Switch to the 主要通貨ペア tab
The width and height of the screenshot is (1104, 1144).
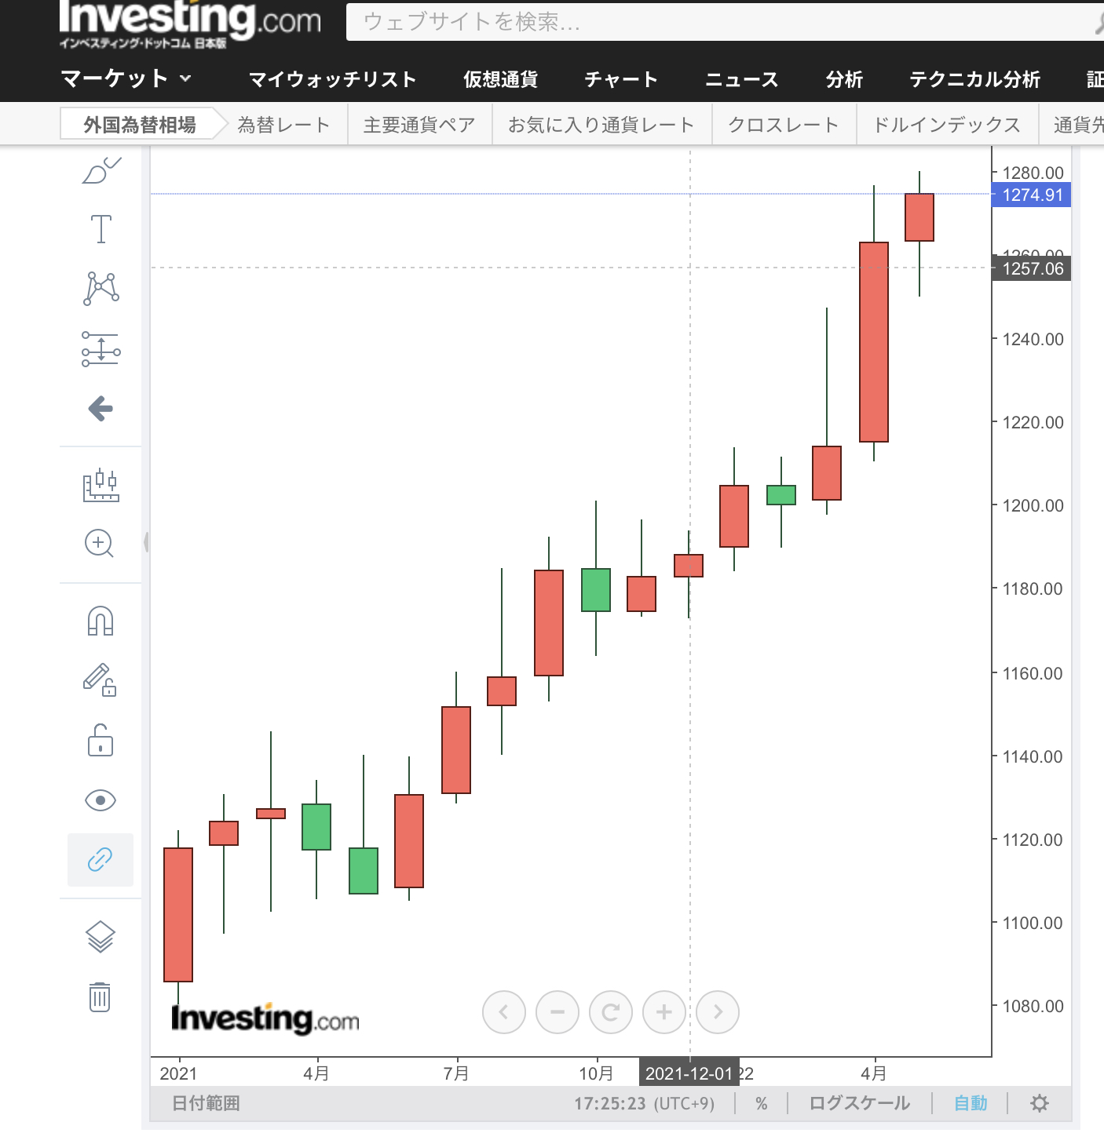[419, 125]
